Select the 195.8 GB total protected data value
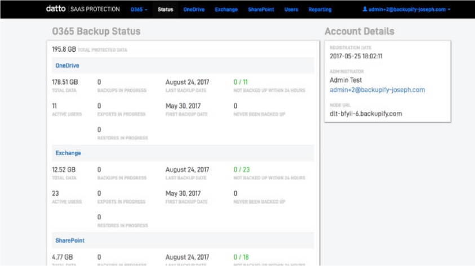This screenshot has width=475, height=266. click(x=64, y=49)
